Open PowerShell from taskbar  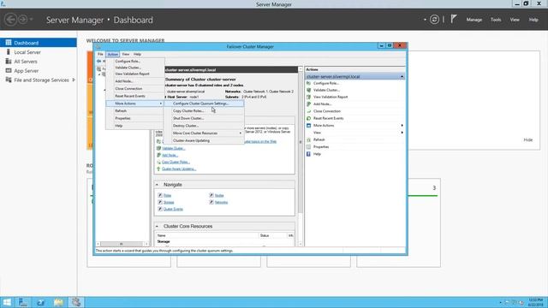(x=40, y=302)
